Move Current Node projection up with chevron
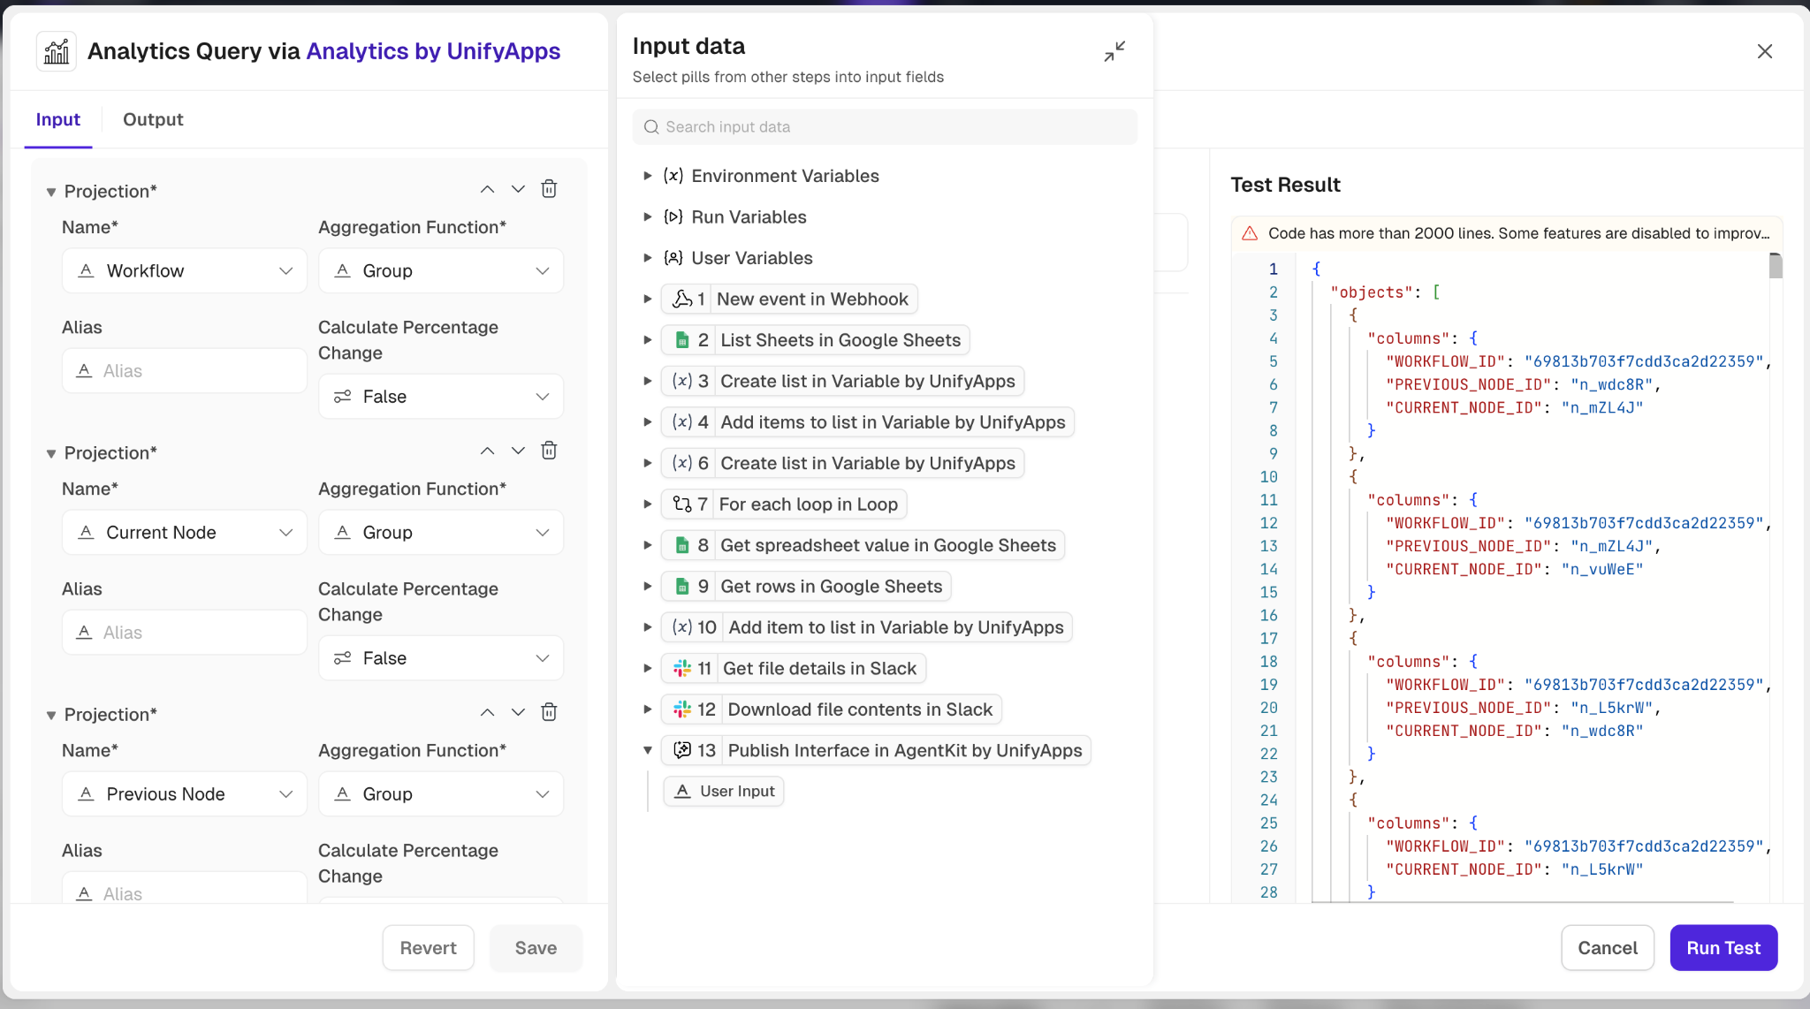1810x1009 pixels. click(487, 451)
